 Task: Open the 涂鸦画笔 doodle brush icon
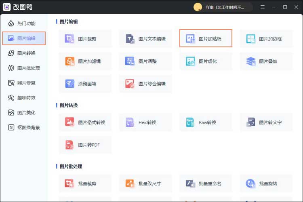[x=70, y=84]
